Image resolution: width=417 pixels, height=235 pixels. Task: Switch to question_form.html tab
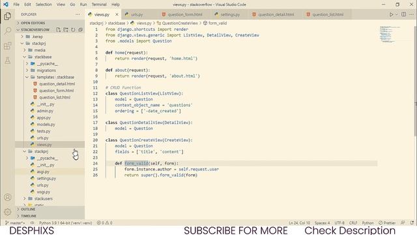185,14
